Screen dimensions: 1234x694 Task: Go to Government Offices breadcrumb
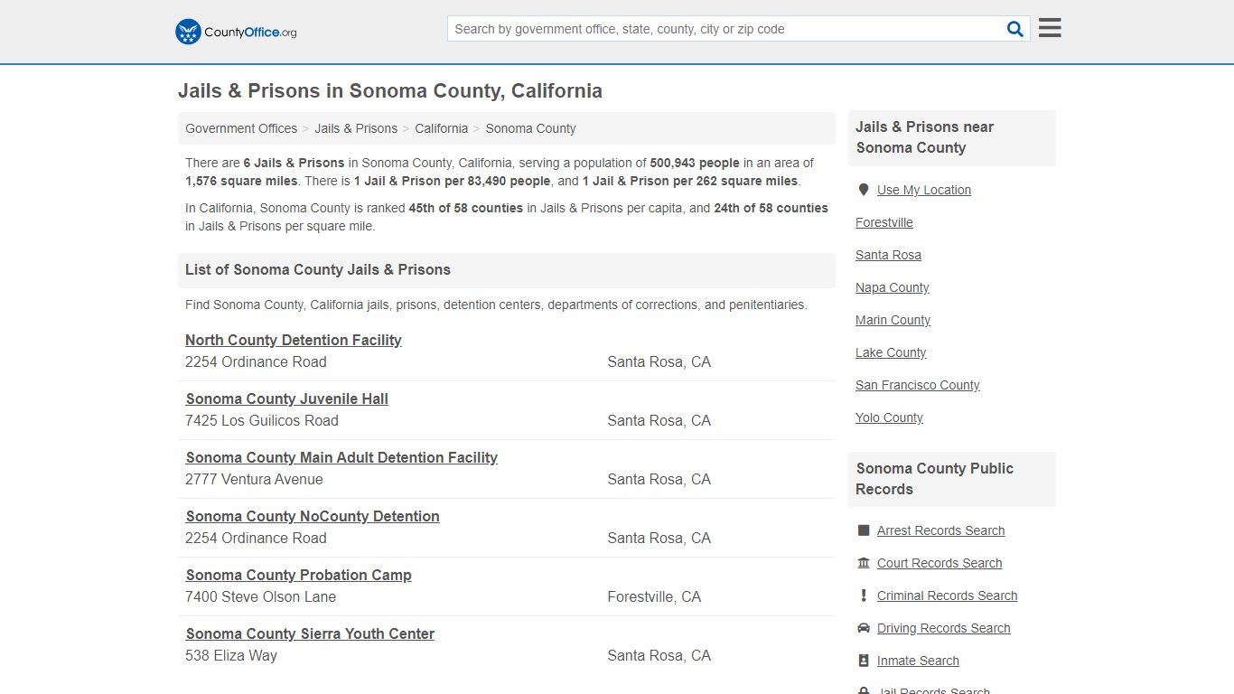[241, 128]
